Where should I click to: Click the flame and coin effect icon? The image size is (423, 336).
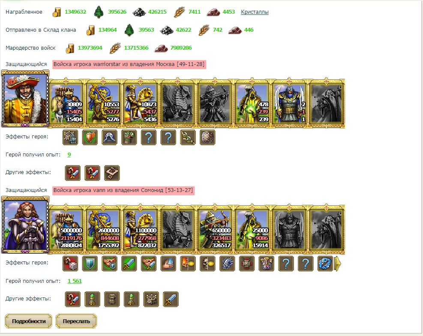188,264
